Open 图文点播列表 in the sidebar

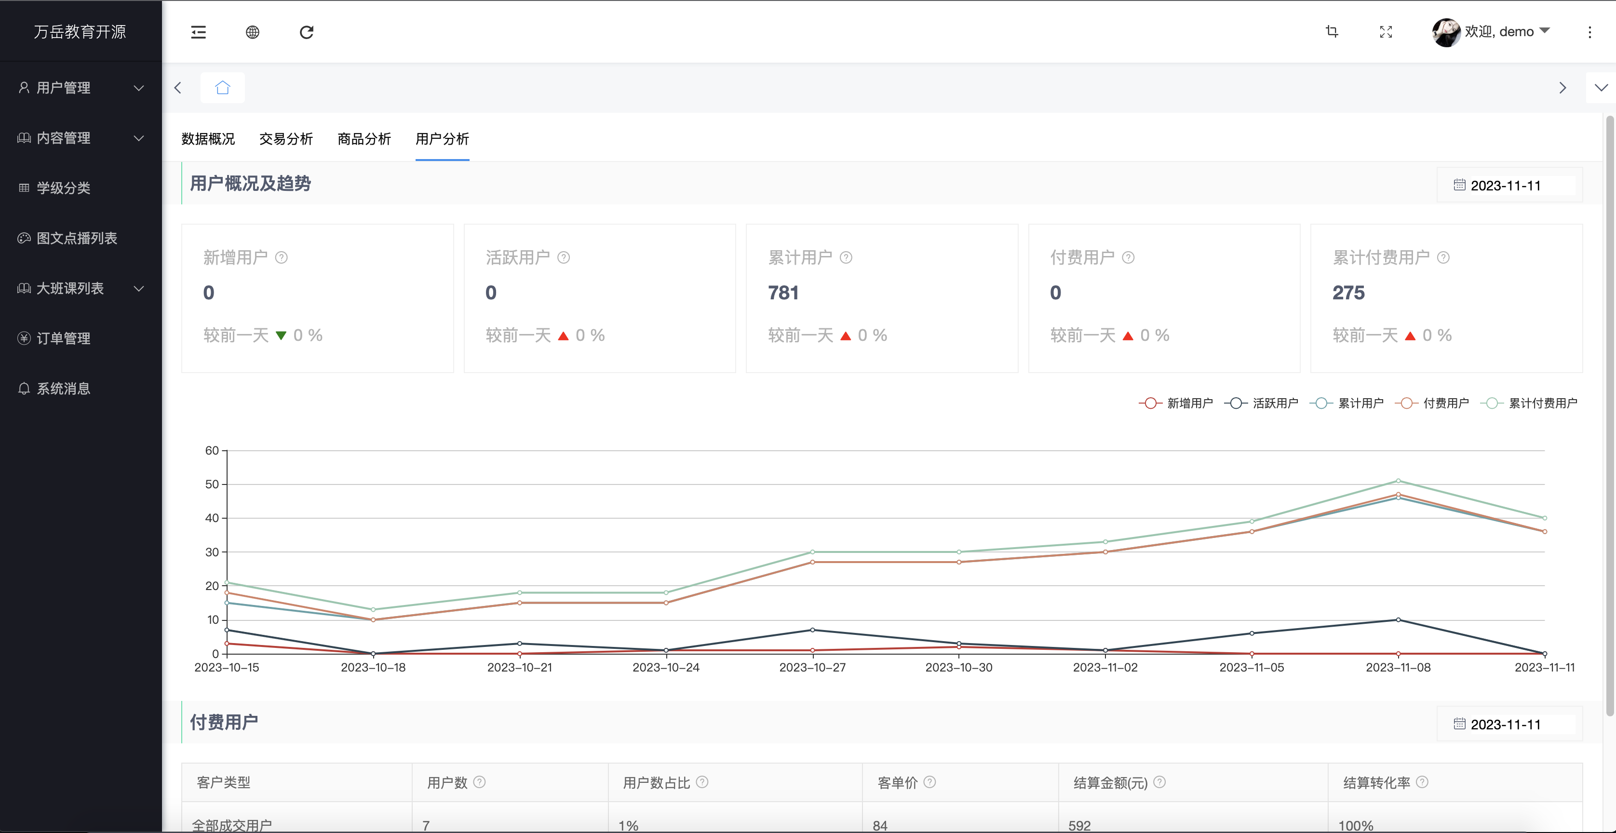pyautogui.click(x=81, y=238)
